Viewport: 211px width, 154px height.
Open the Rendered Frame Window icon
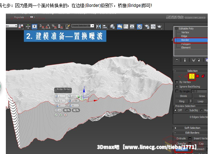tap(153, 26)
